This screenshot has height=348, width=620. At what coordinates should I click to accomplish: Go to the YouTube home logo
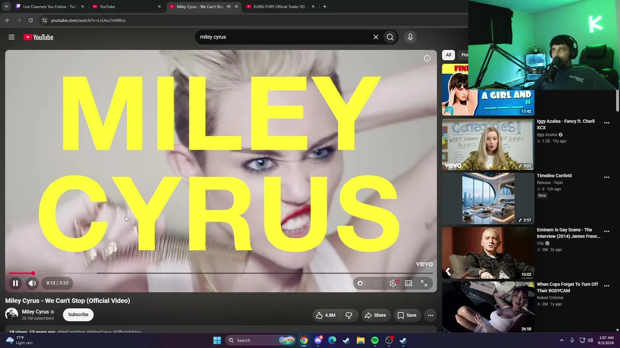(38, 37)
